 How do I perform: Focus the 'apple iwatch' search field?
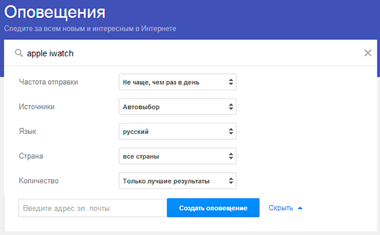(191, 53)
